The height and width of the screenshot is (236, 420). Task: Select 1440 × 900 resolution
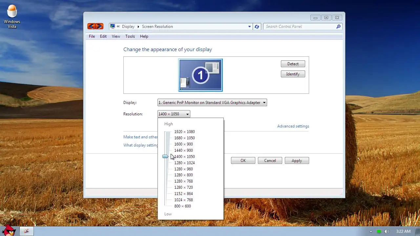[x=183, y=150]
